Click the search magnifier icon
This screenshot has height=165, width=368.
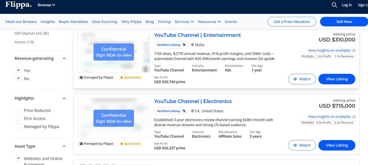334,5
